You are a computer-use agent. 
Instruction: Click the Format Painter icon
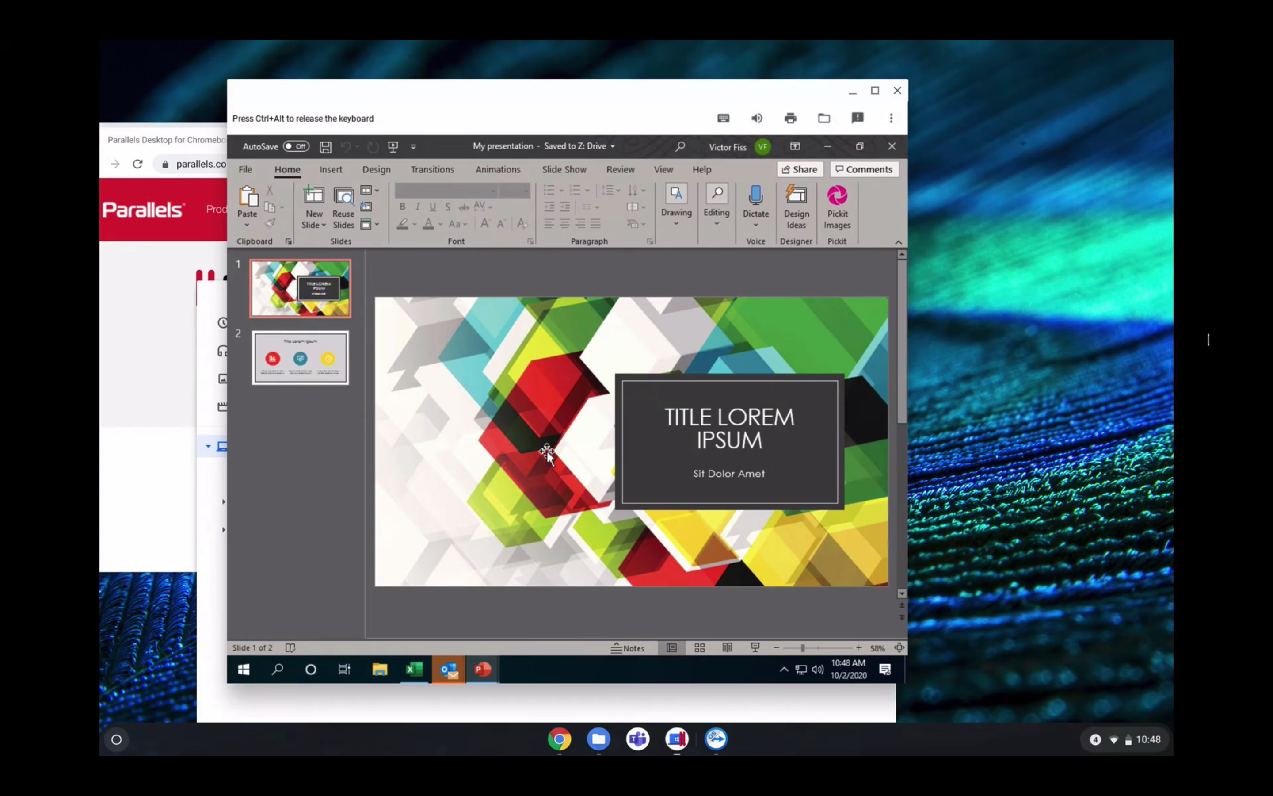coord(271,223)
